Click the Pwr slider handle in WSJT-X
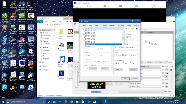The width and height of the screenshot is (186, 104). [172, 70]
